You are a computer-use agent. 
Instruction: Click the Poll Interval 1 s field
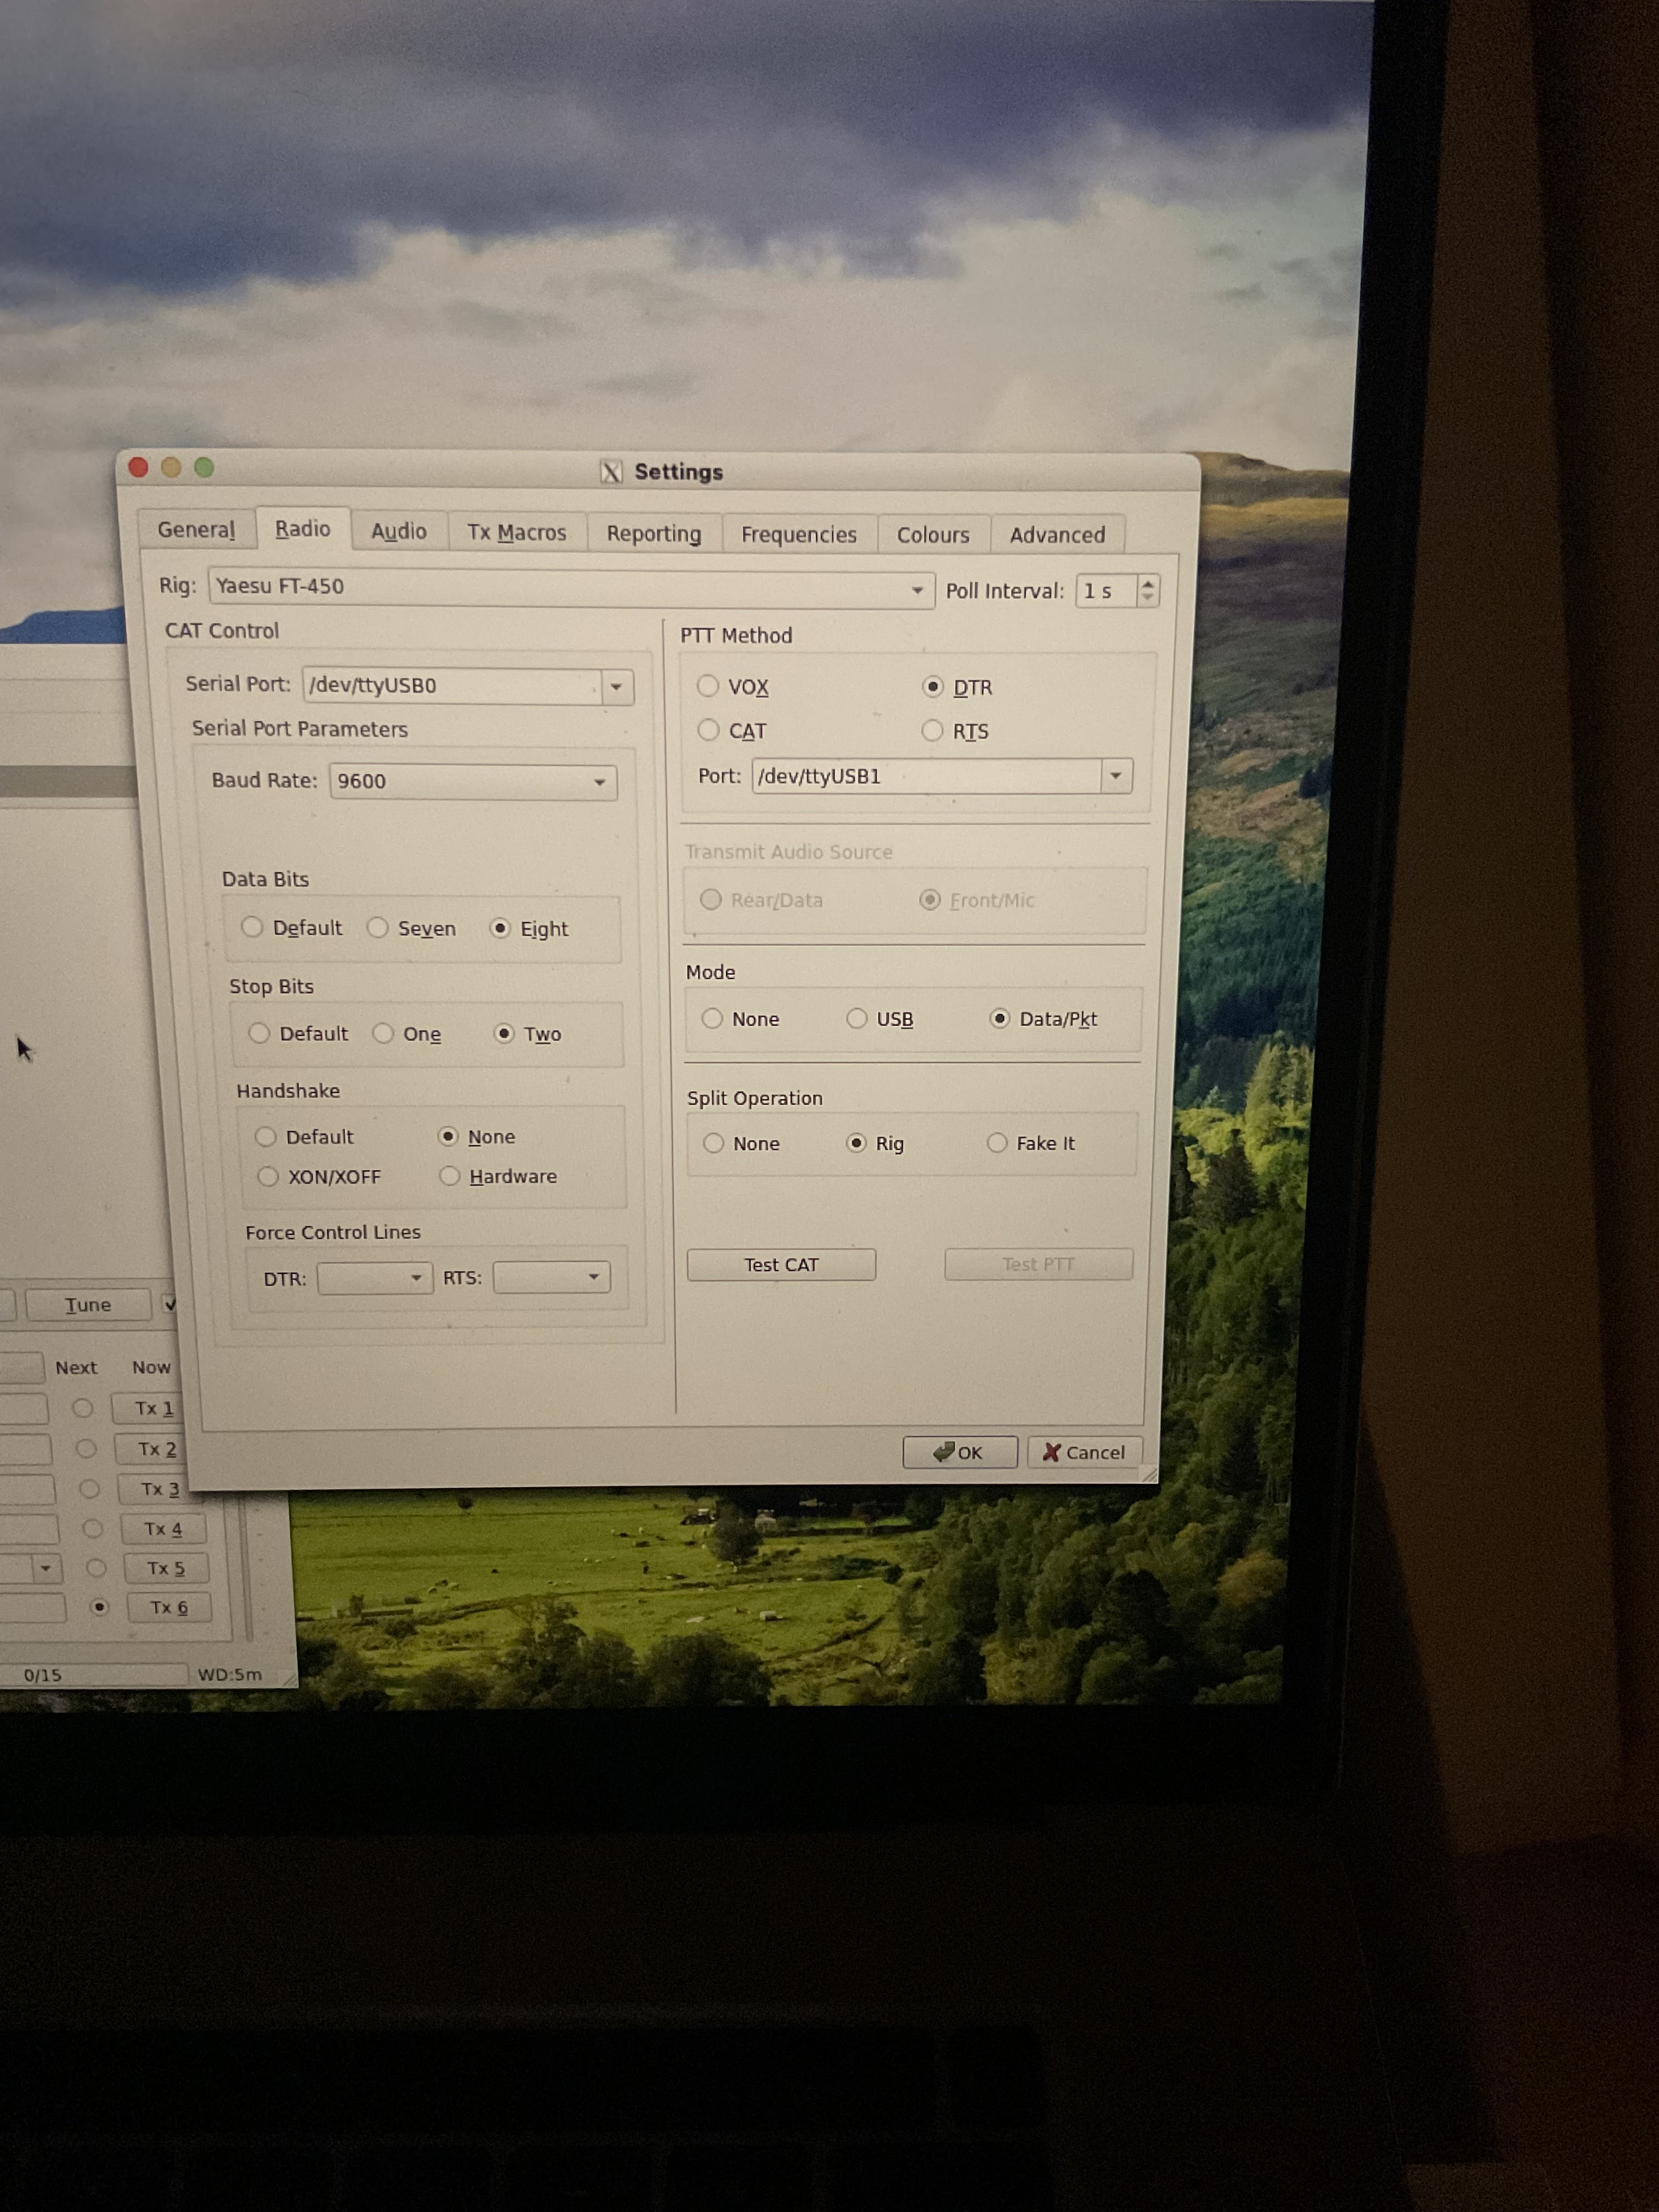coord(1107,591)
